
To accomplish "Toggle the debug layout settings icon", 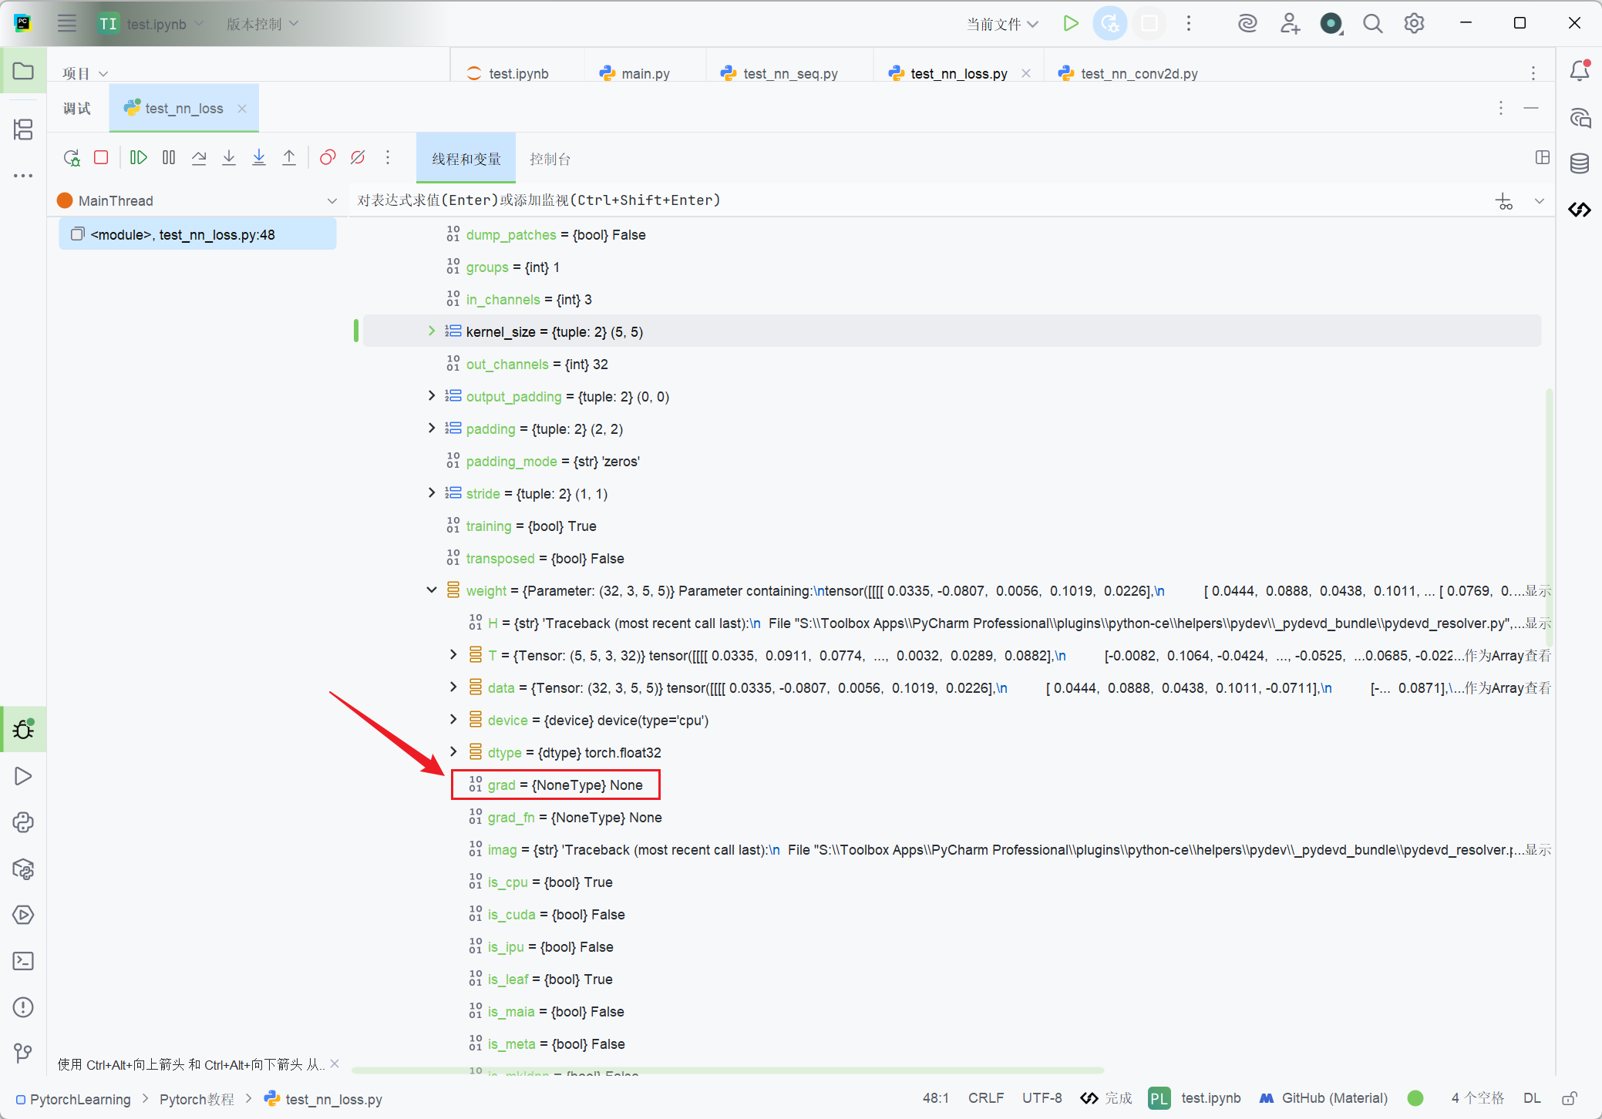I will click(1542, 158).
